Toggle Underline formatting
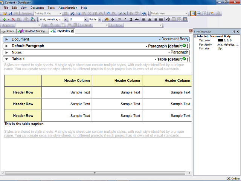Screen dimensions: 241x181 point(131,19)
